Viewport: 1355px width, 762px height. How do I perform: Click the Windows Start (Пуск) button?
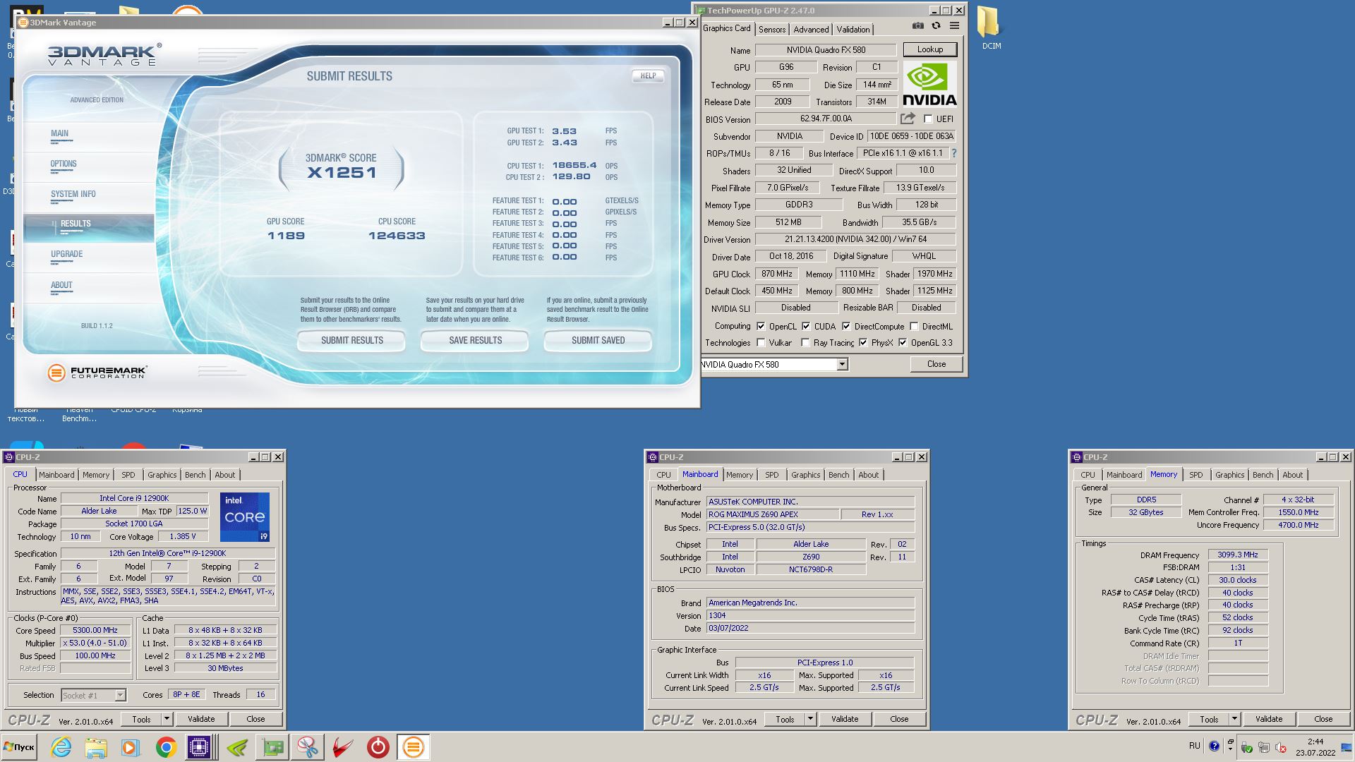[19, 747]
